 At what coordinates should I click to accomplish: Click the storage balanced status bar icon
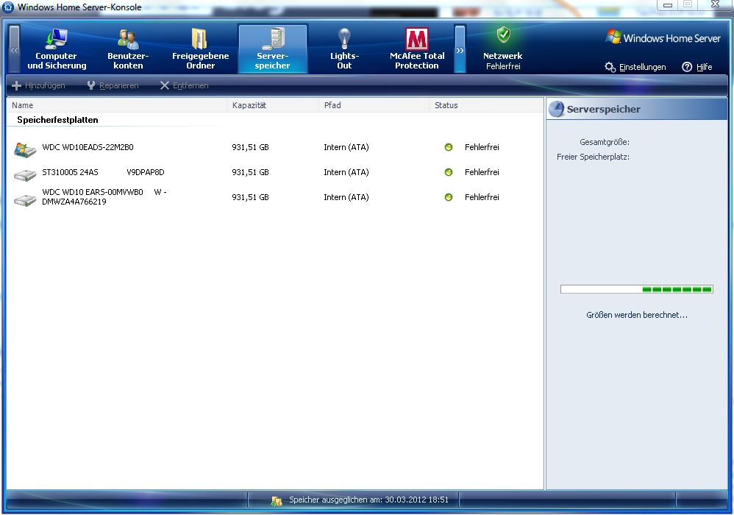pyautogui.click(x=277, y=501)
